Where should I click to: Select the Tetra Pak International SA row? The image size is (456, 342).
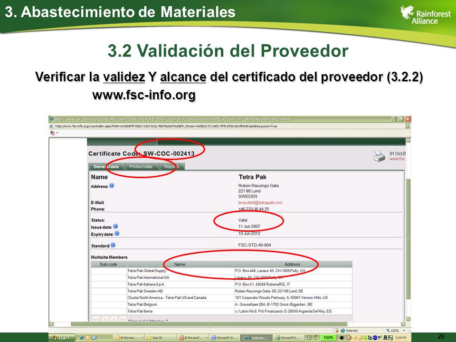pyautogui.click(x=222, y=277)
